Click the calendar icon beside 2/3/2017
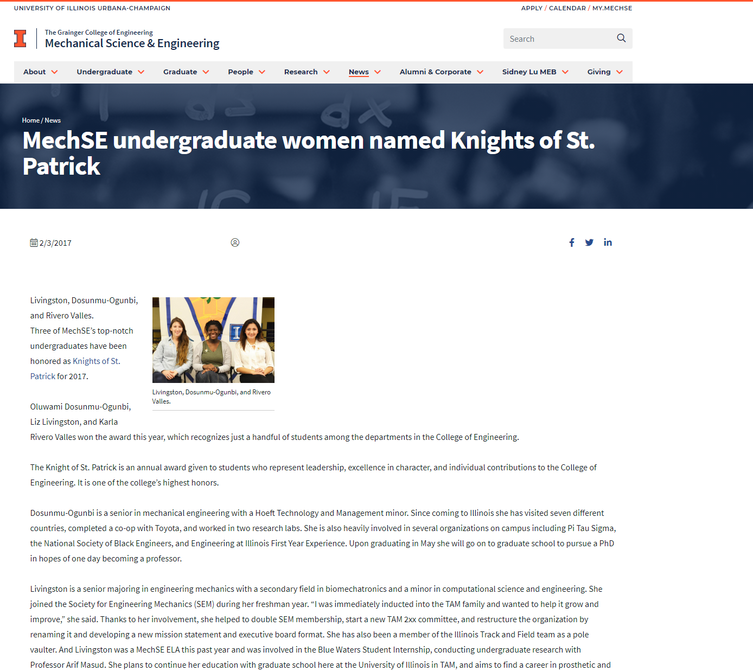This screenshot has height=671, width=753. pyautogui.click(x=34, y=242)
